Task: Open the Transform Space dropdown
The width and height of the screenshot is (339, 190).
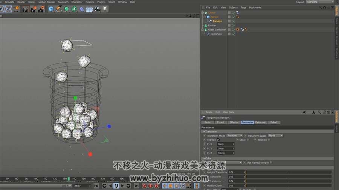Action: [275, 136]
